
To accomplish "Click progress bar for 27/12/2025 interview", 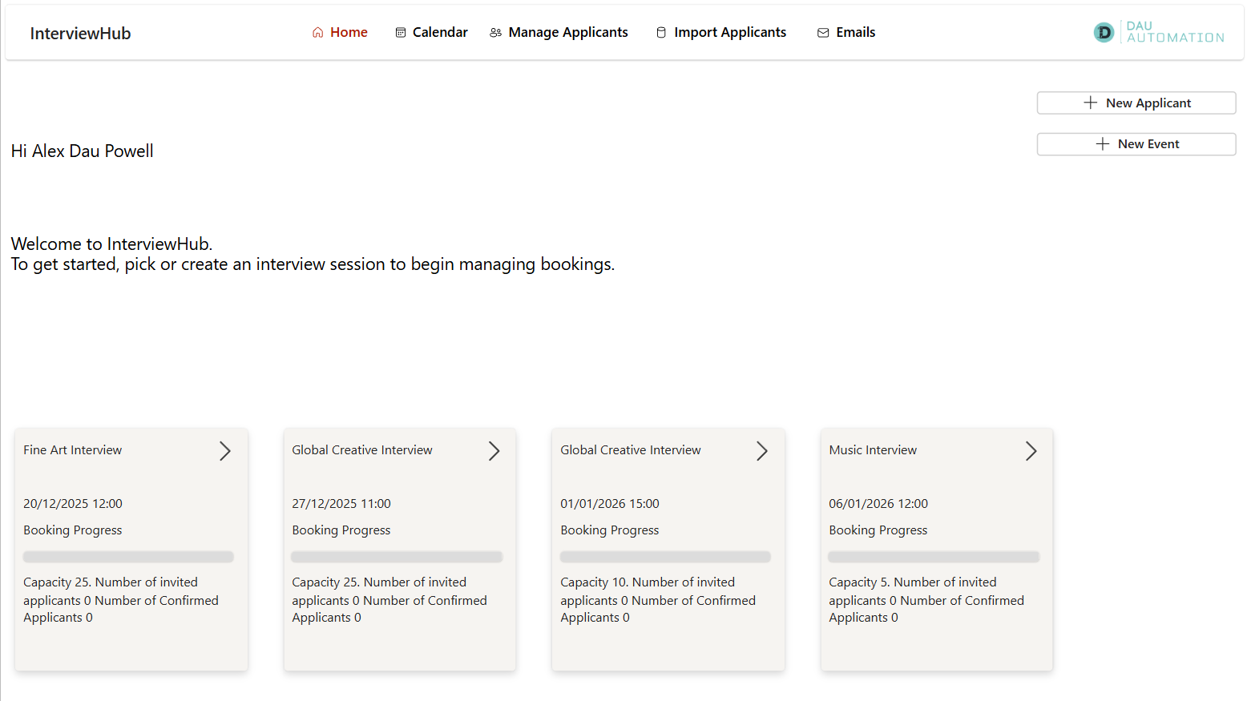I will [397, 557].
